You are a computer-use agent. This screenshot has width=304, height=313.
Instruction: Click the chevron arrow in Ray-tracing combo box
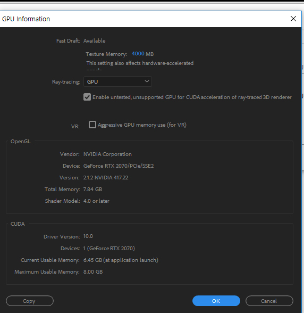[147, 81]
